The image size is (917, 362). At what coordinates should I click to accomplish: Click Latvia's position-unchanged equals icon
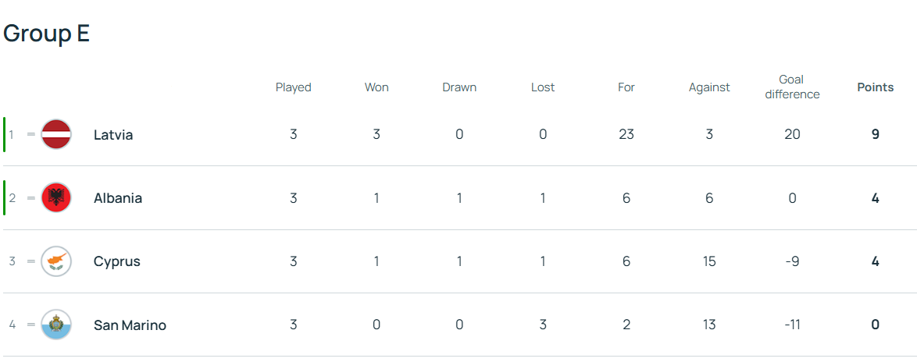point(31,134)
